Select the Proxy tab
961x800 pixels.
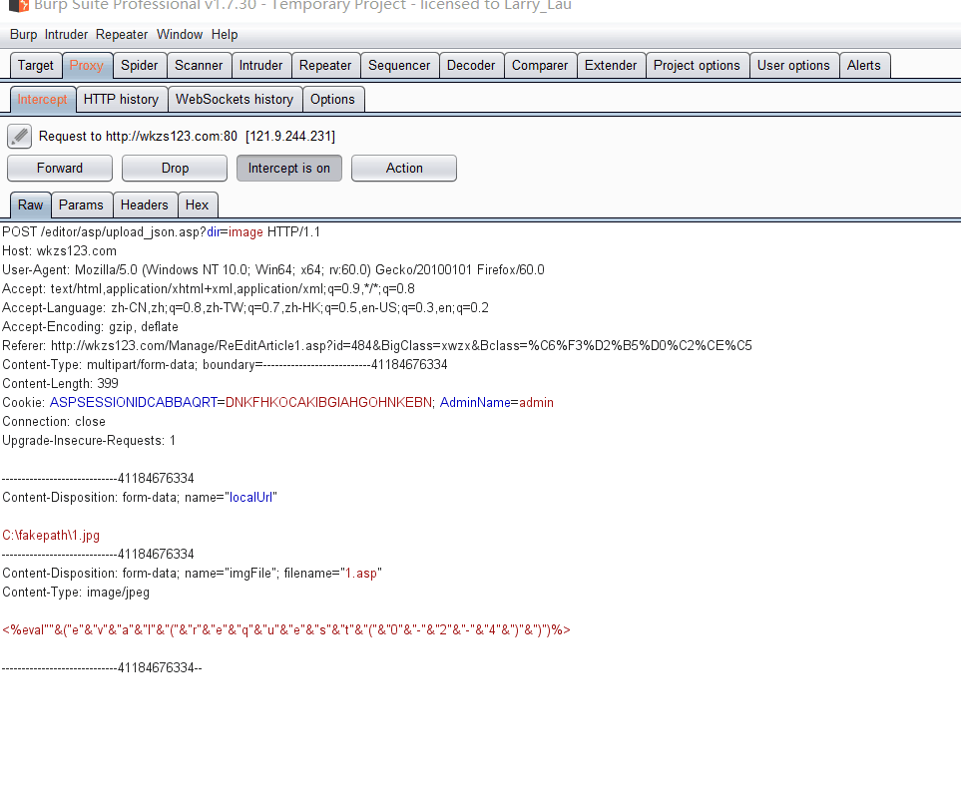pyautogui.click(x=87, y=65)
